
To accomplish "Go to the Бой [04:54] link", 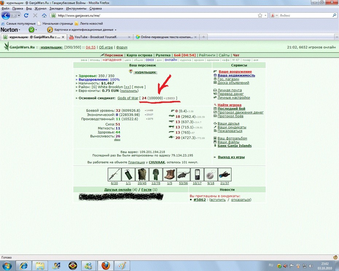I will (x=185, y=55).
